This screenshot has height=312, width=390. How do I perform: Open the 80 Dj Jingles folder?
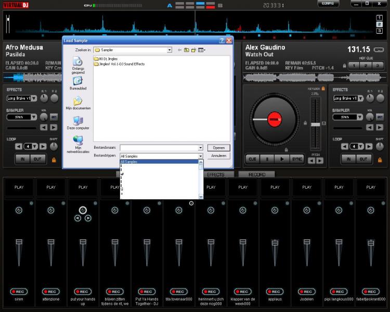point(106,59)
